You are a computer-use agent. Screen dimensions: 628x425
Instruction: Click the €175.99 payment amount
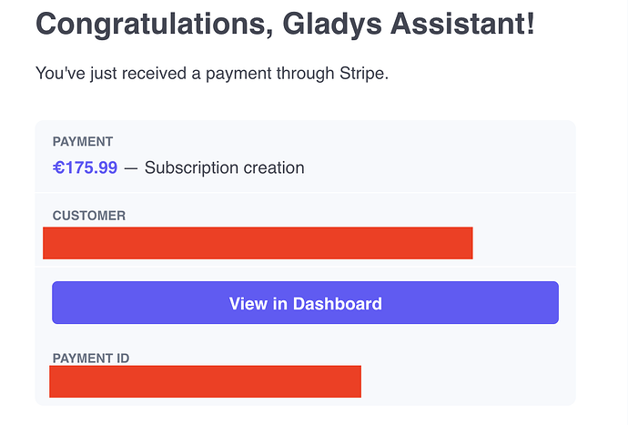tap(85, 167)
